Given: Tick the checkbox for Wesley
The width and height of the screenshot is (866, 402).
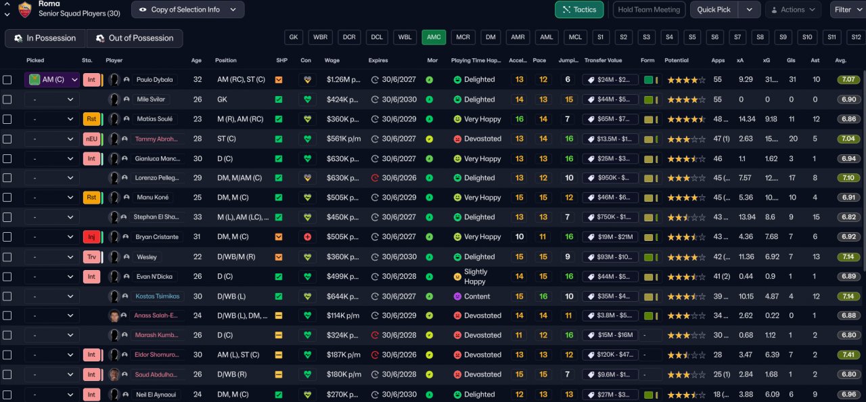Looking at the screenshot, I should (x=7, y=257).
